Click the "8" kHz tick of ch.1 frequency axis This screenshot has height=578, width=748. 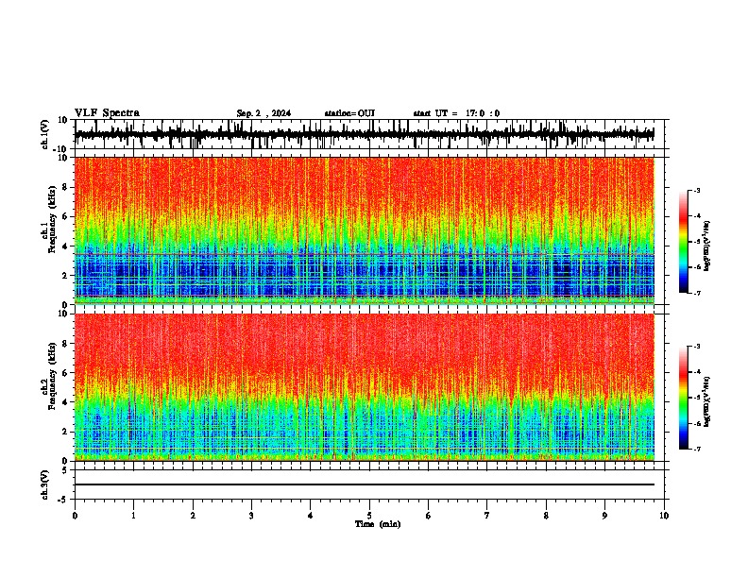[65, 187]
